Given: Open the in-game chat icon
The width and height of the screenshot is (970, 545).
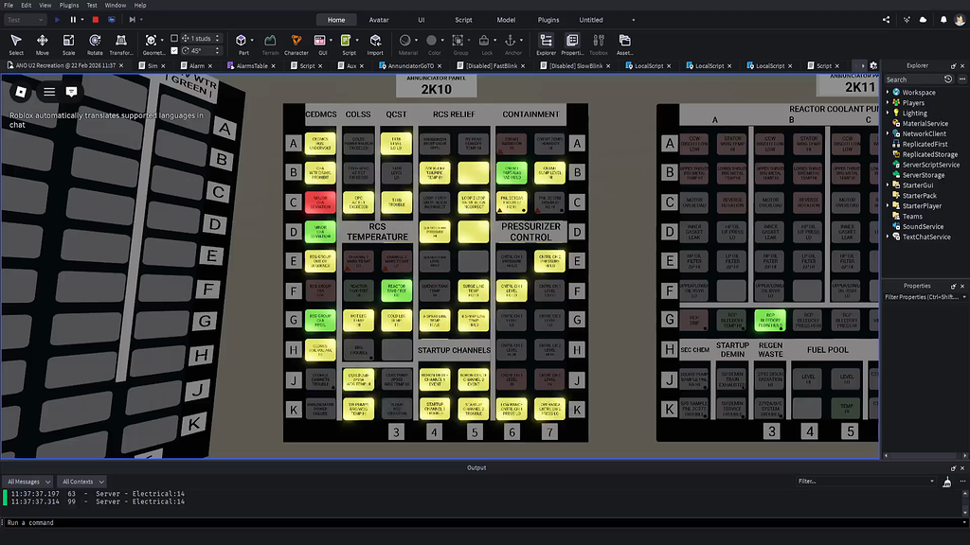Looking at the screenshot, I should [71, 92].
